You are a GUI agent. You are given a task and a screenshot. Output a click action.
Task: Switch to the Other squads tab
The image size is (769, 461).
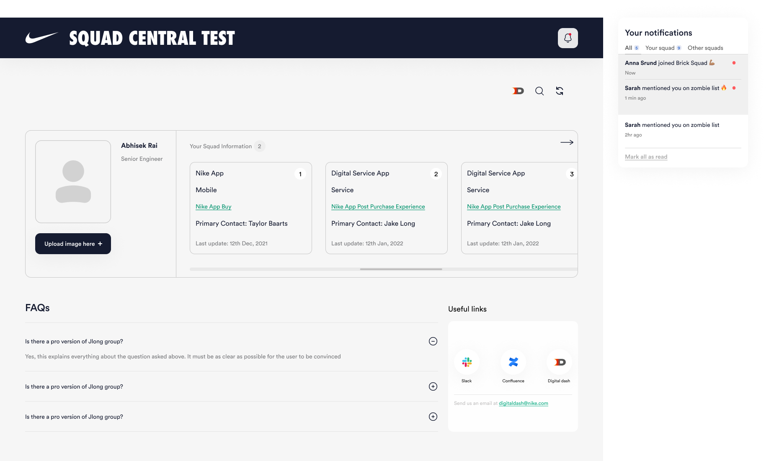pyautogui.click(x=705, y=48)
